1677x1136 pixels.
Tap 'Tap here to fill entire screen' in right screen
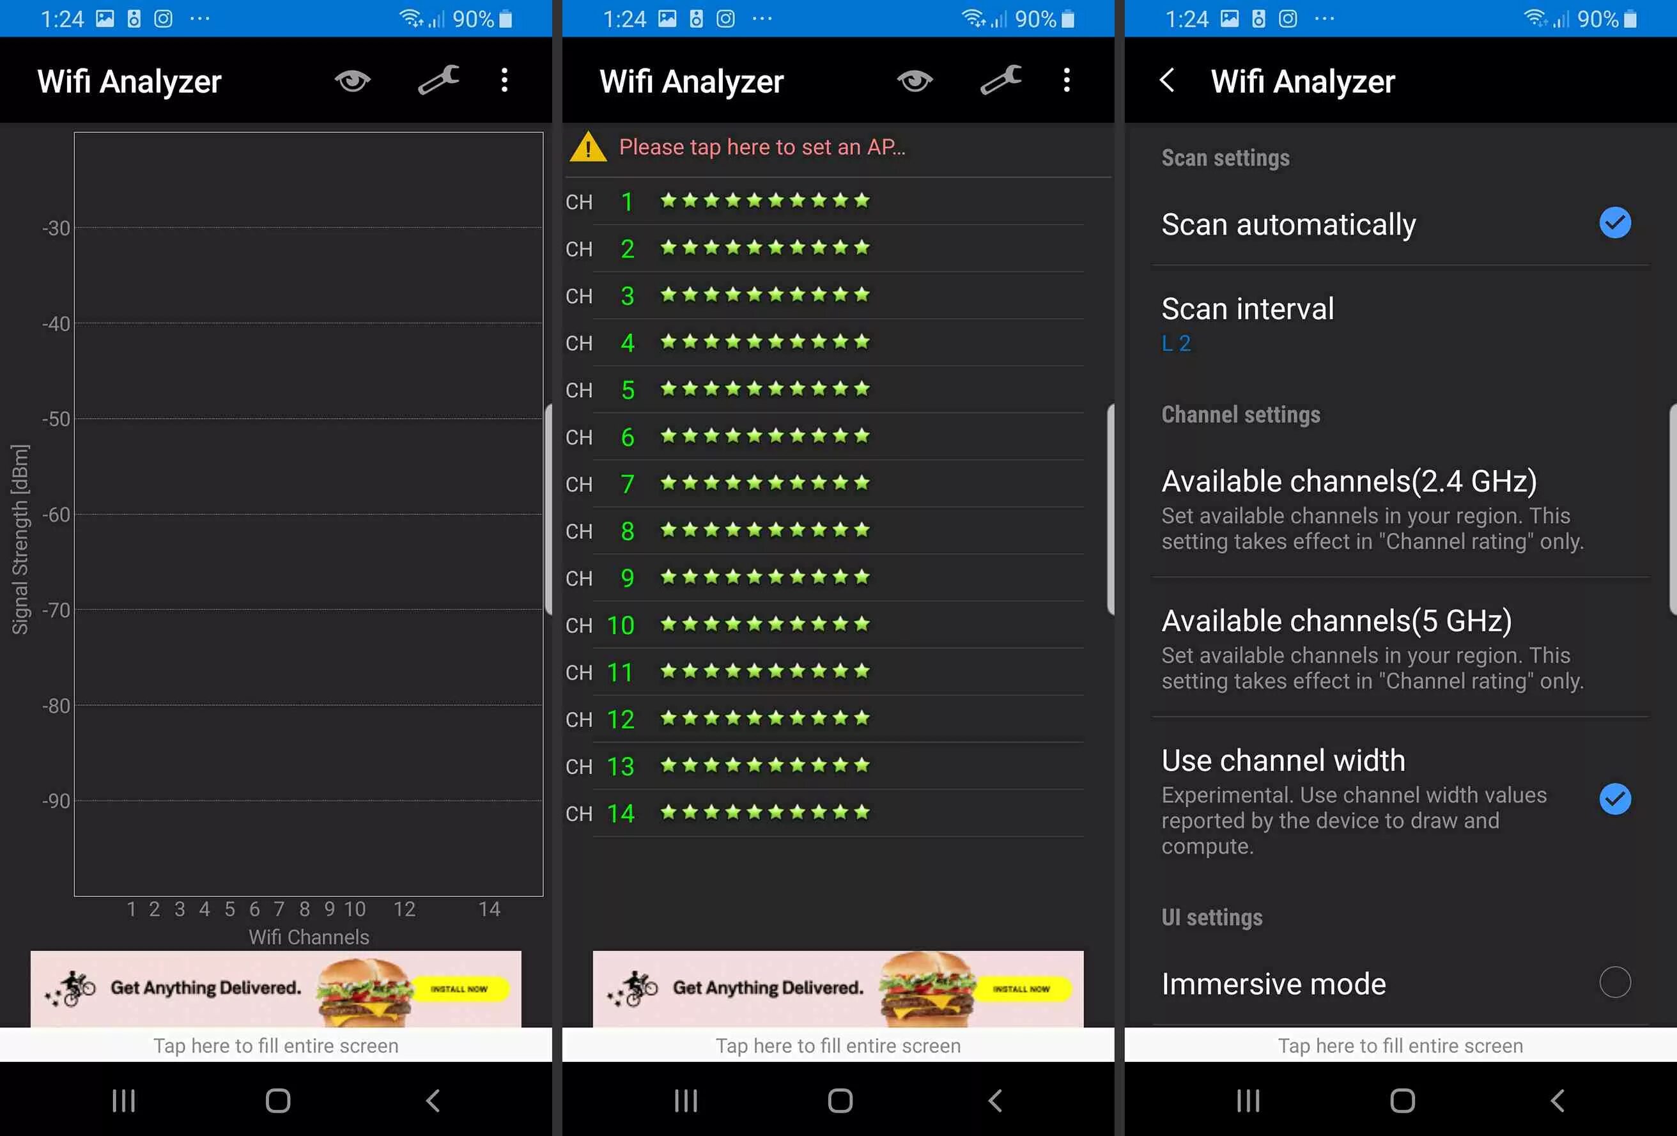coord(1400,1045)
